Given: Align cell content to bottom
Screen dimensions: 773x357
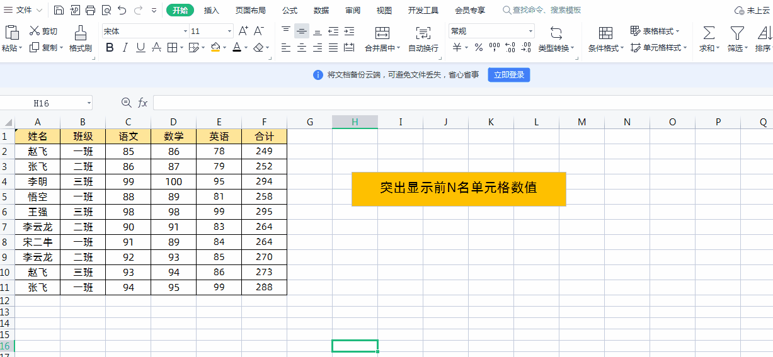Looking at the screenshot, I should click(x=318, y=31).
